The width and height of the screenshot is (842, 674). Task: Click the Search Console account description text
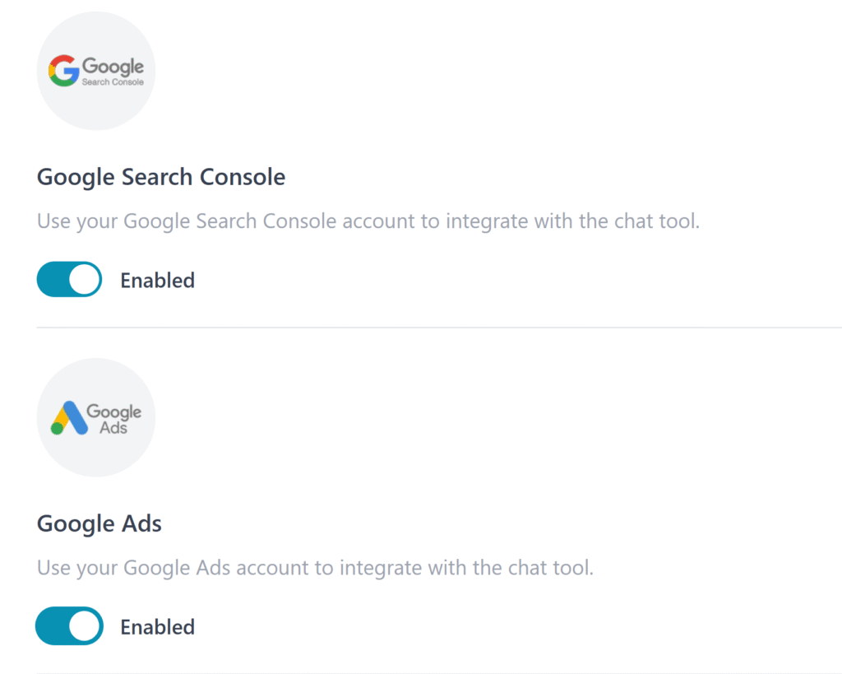tap(368, 221)
